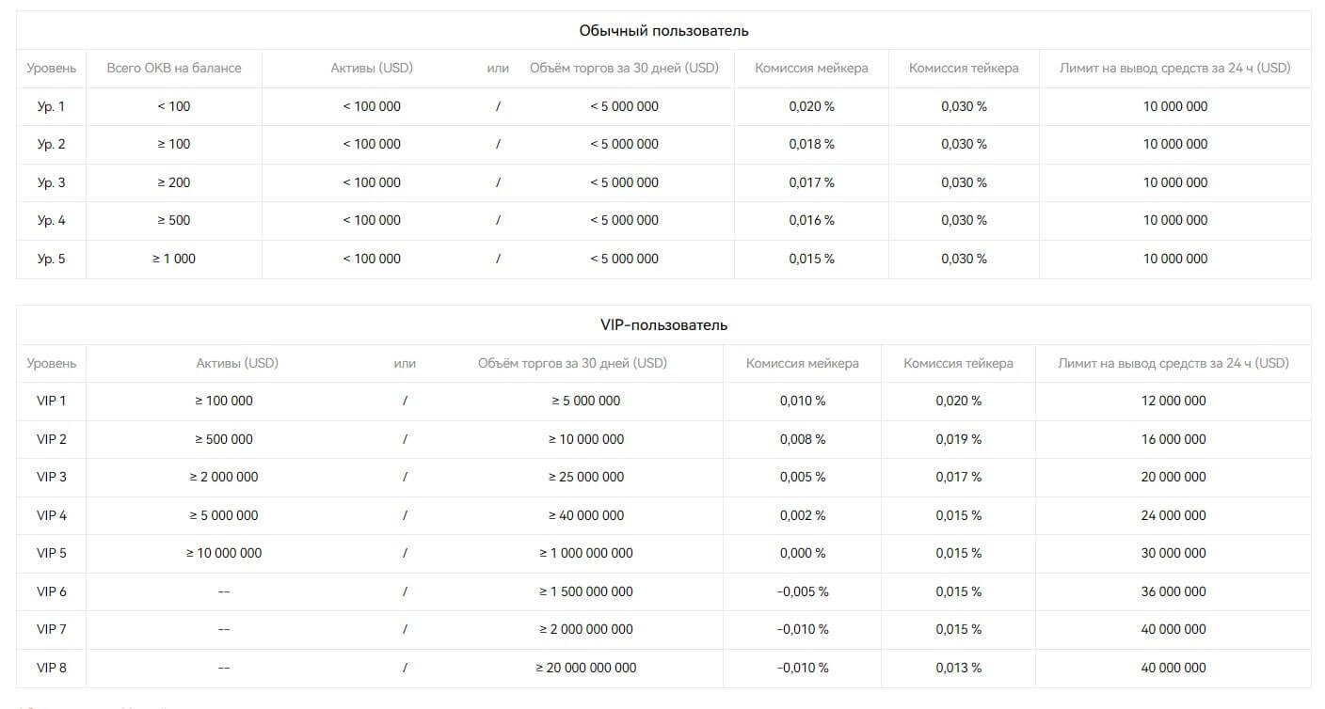This screenshot has height=709, width=1325.
Task: Click the -0,005 % maker fee cell
Action: point(803,591)
